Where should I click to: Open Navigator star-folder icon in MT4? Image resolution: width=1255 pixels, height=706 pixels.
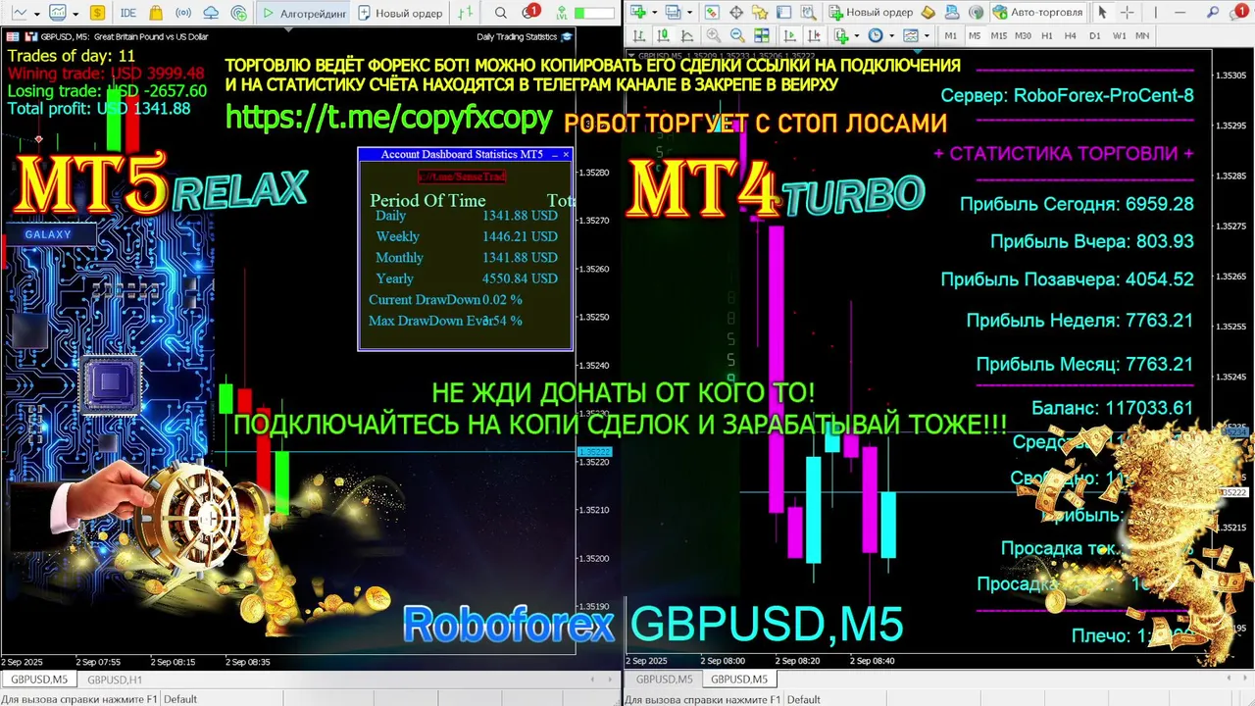click(x=760, y=13)
